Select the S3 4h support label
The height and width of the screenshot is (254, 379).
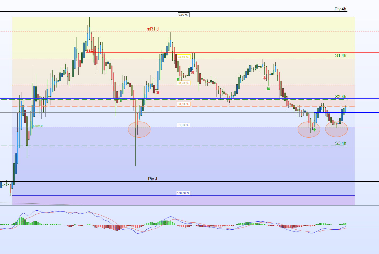[341, 143]
